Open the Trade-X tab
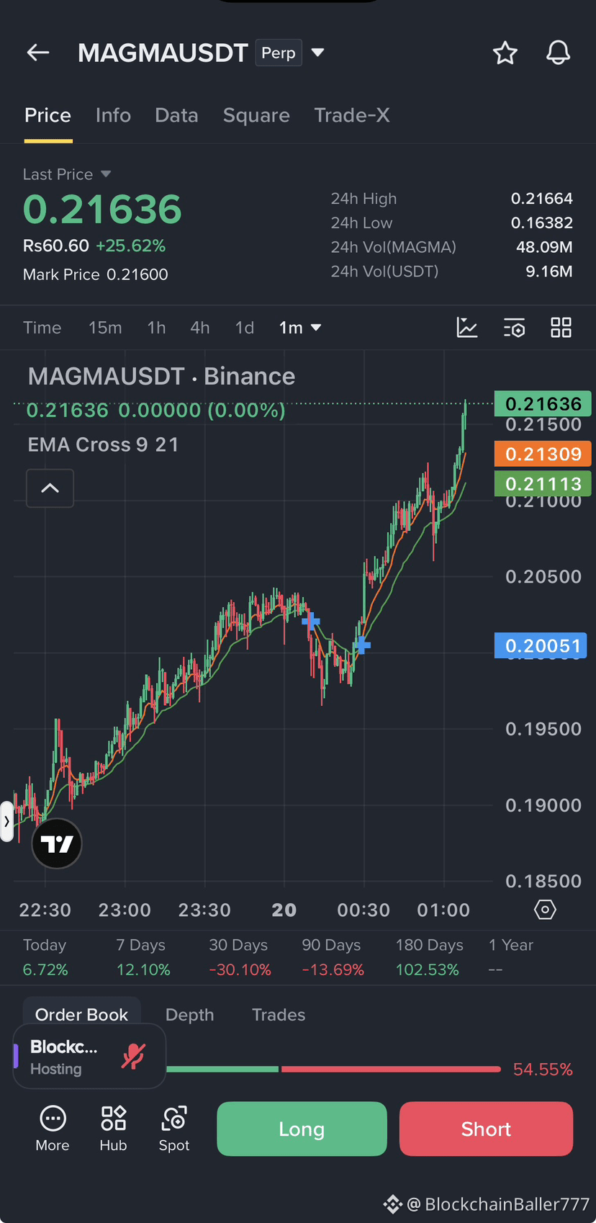 [352, 115]
